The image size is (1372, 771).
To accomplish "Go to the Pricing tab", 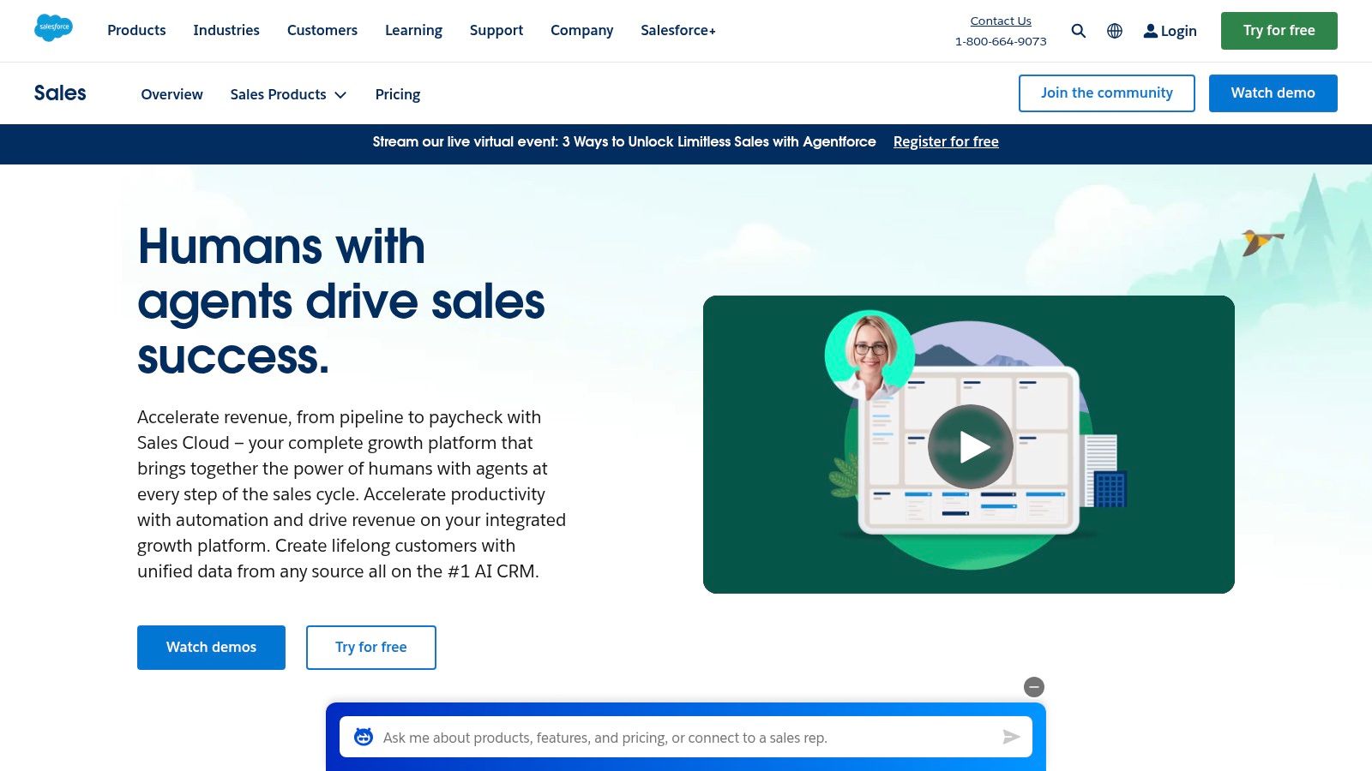I will (x=398, y=94).
